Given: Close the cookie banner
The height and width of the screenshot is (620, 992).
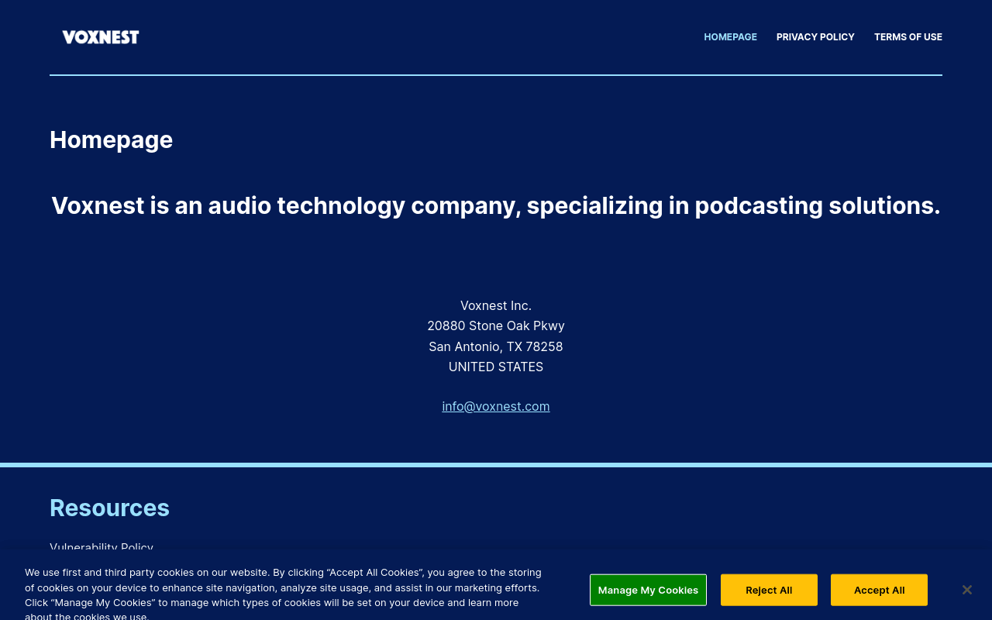Looking at the screenshot, I should 967,590.
